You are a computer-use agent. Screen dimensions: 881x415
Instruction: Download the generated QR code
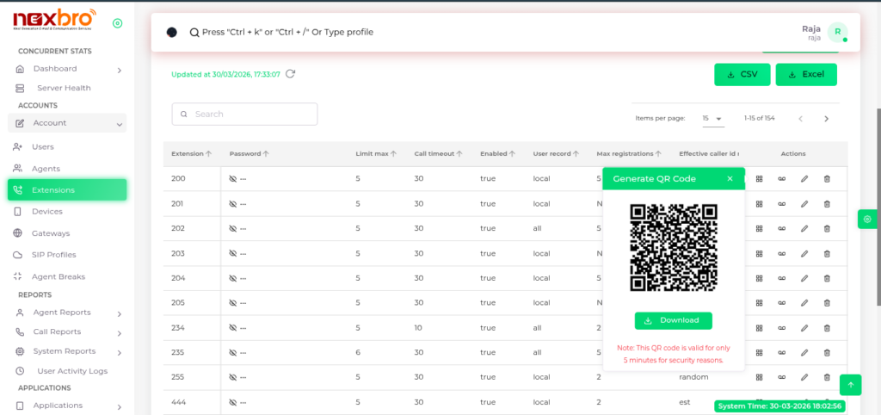click(673, 320)
